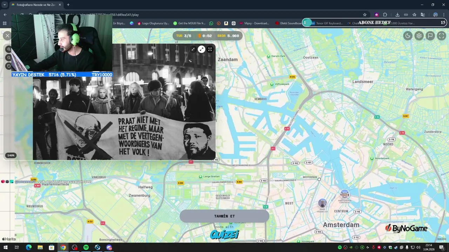Open the Chrome three-dot menu
The height and width of the screenshot is (252, 449).
(444, 15)
